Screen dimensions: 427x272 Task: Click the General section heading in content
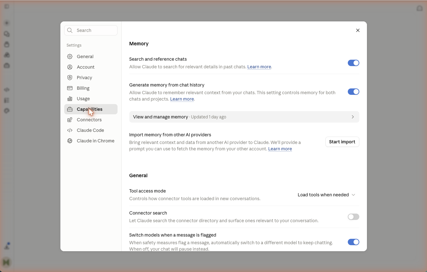138,176
